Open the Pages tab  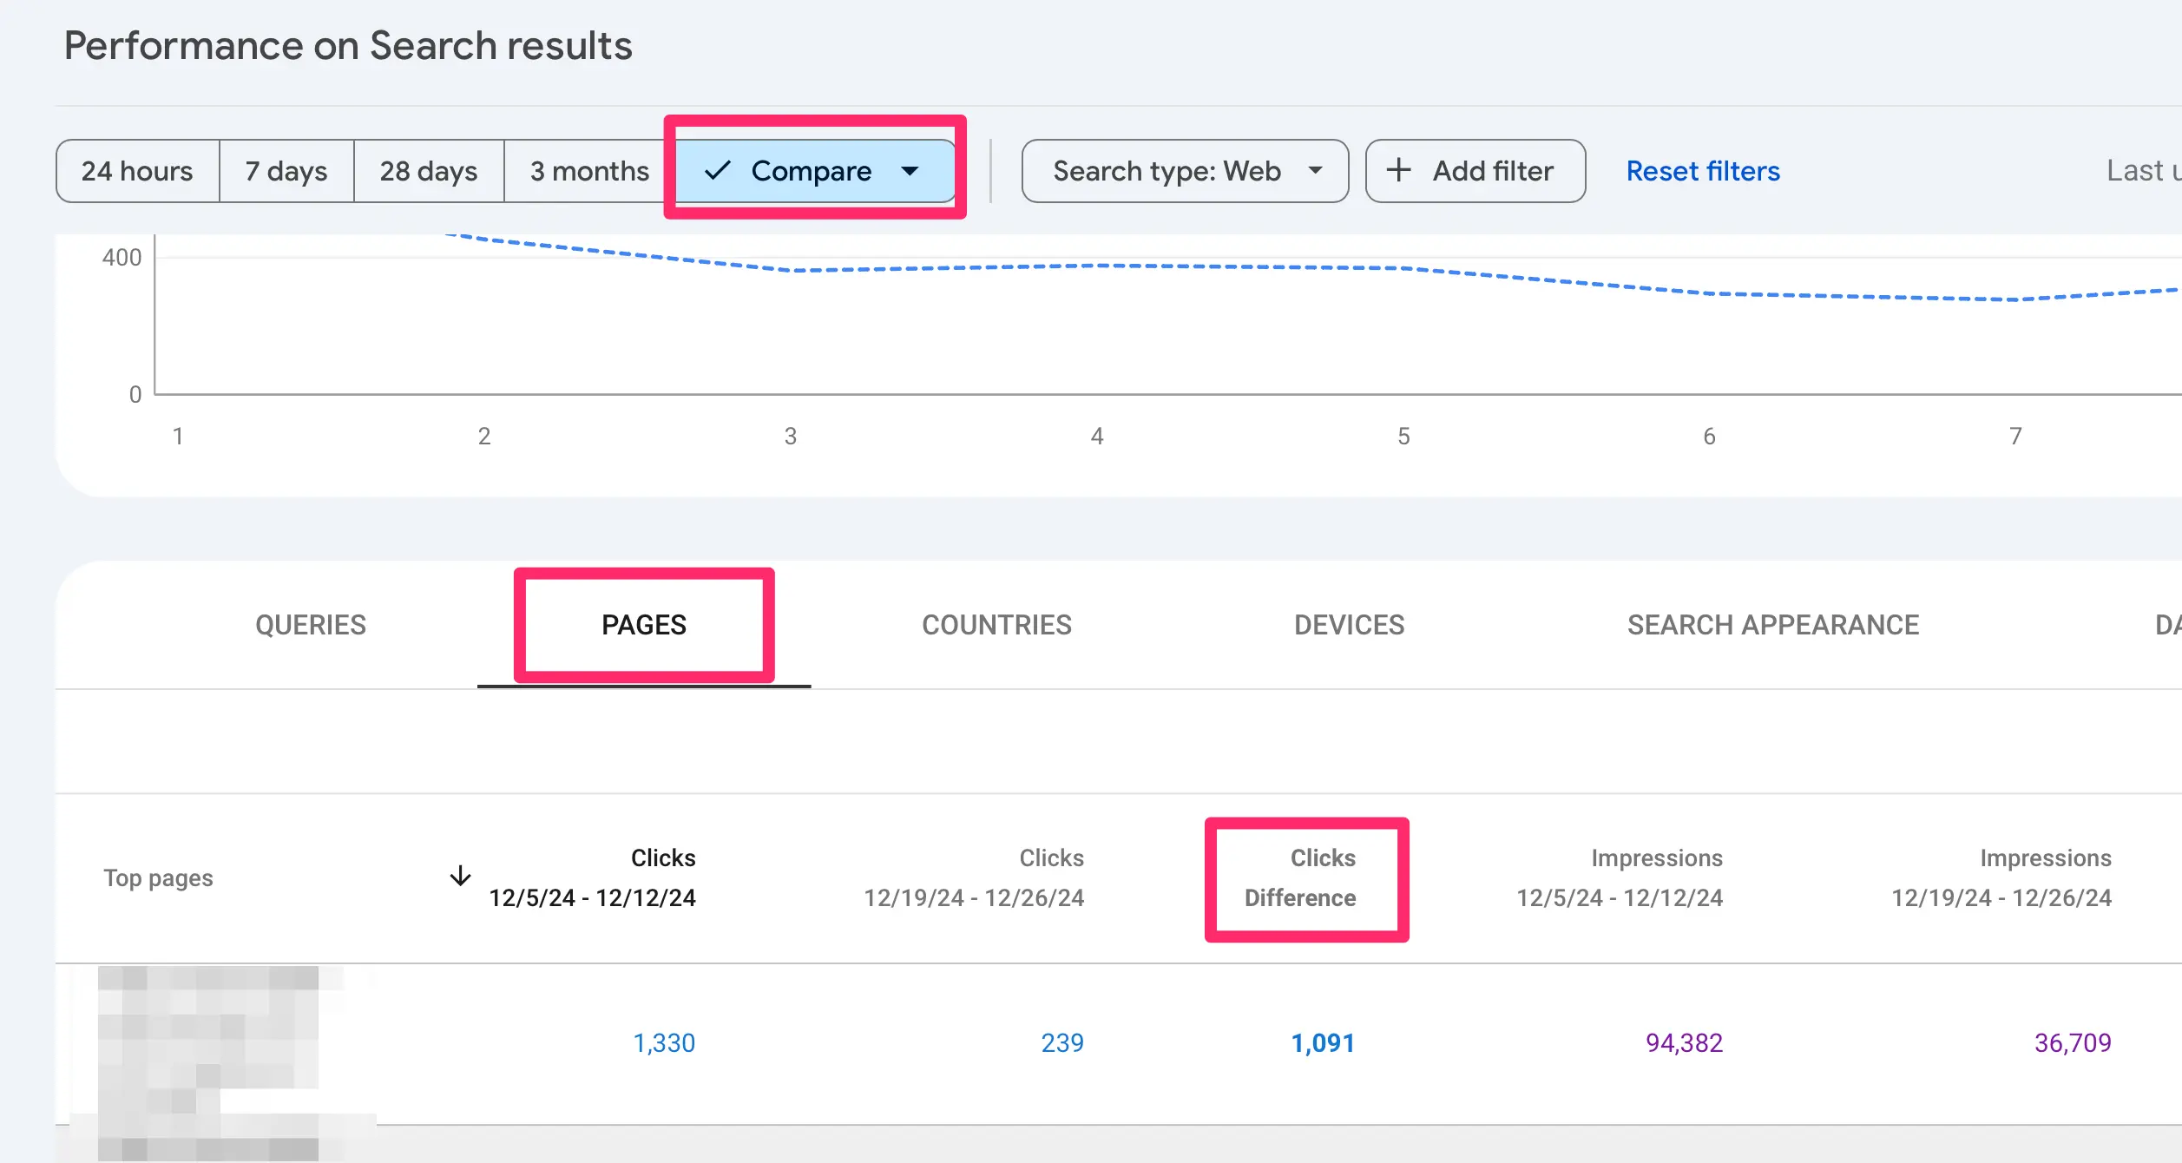(x=644, y=625)
